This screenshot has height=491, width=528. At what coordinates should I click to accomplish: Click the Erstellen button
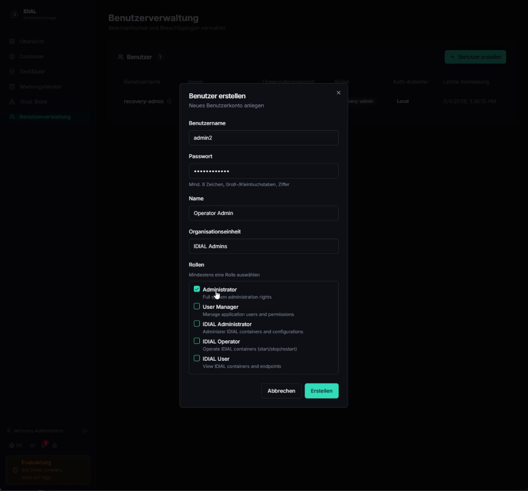pos(322,391)
